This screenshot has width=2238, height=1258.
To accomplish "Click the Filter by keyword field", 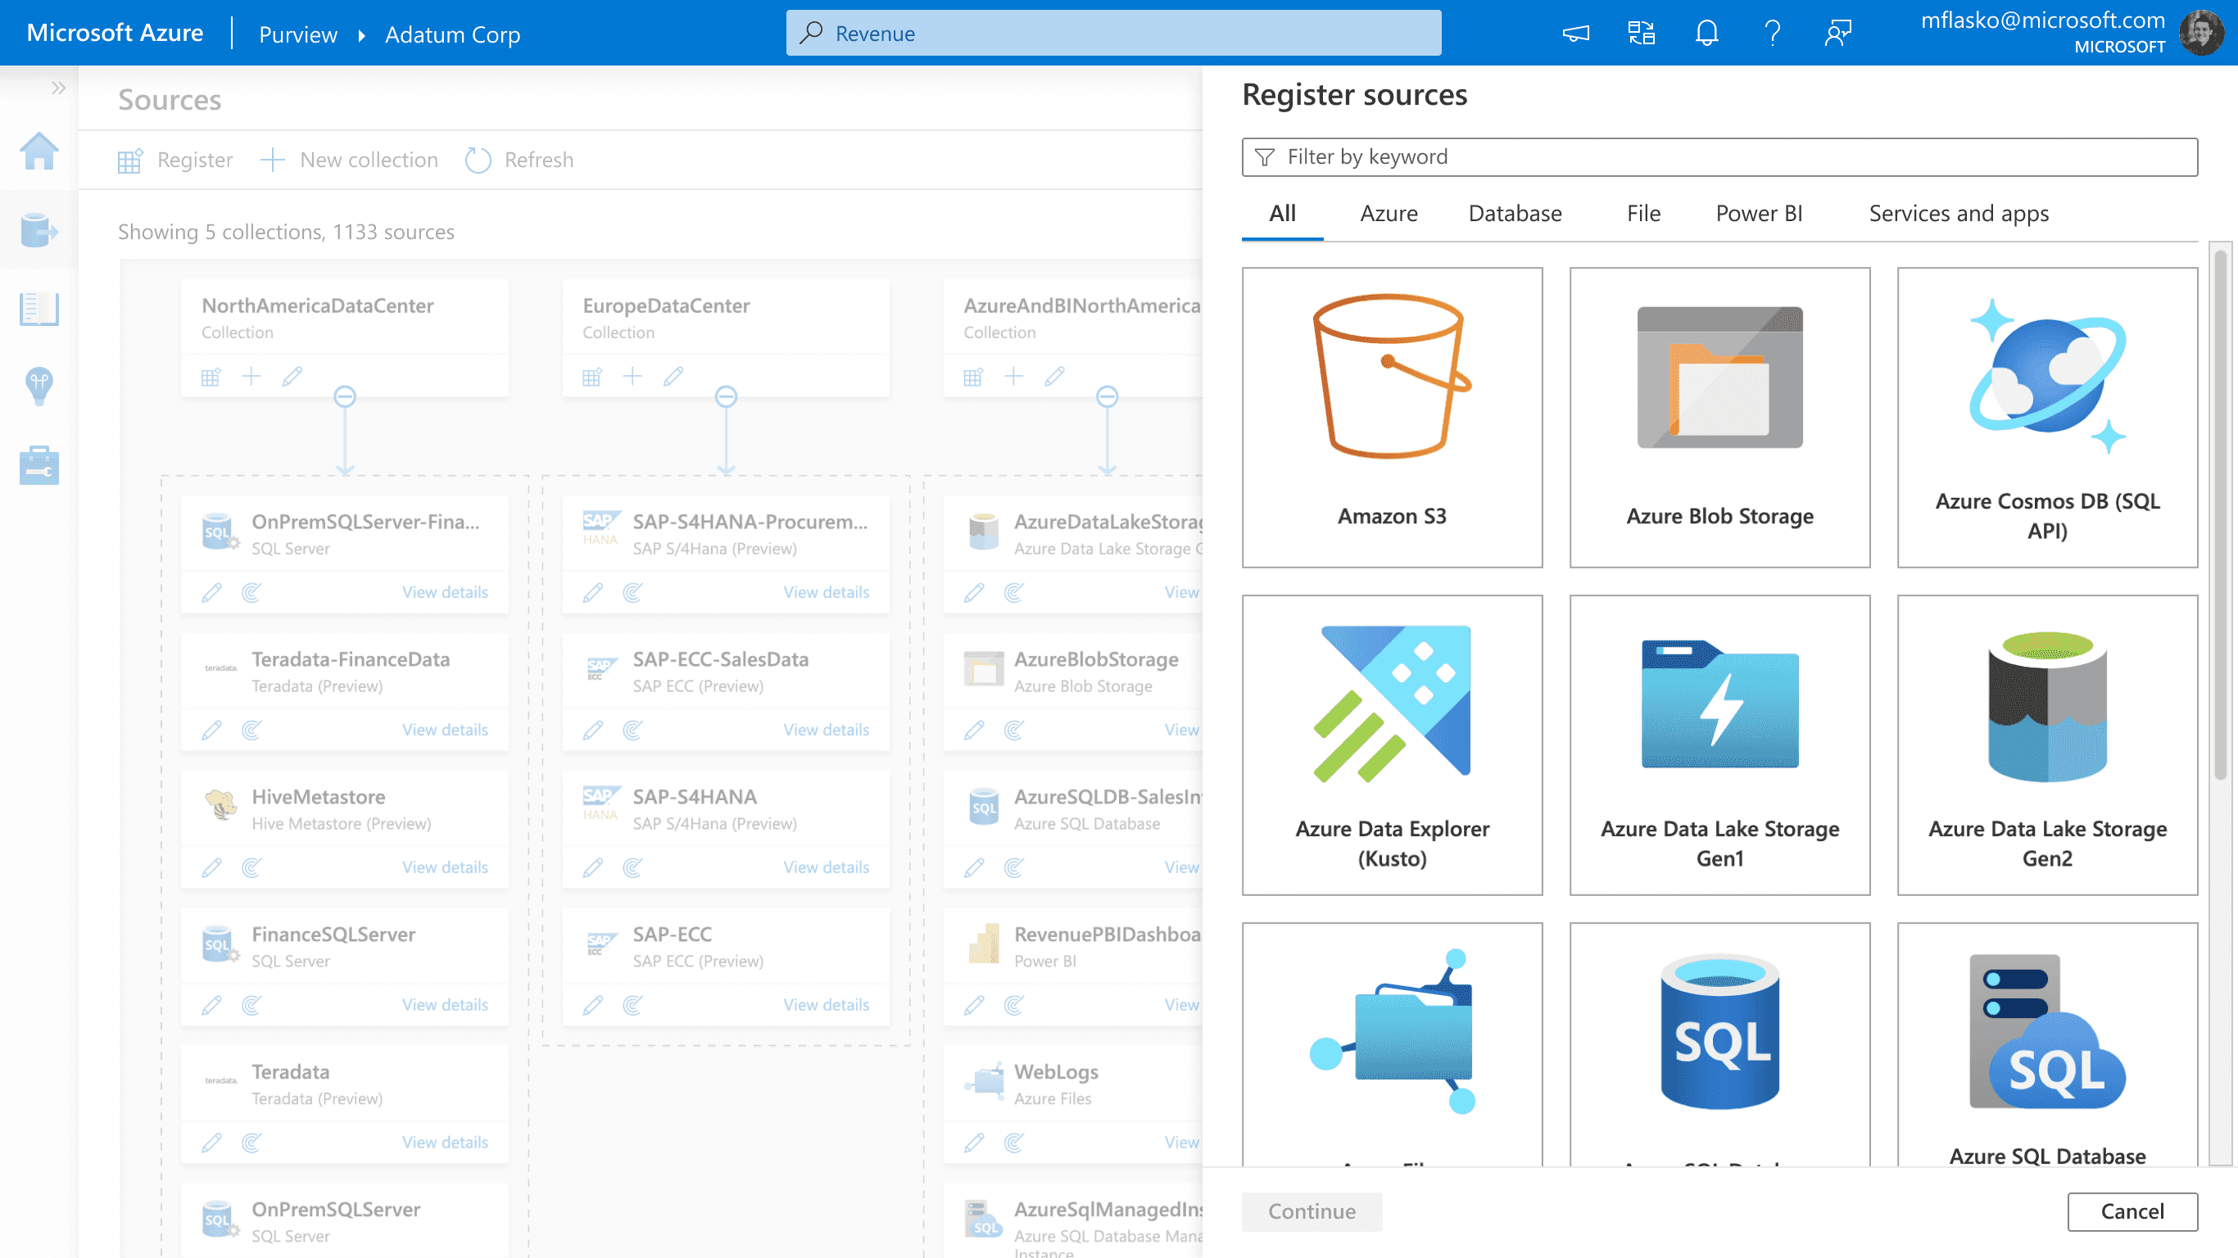I will [1719, 156].
